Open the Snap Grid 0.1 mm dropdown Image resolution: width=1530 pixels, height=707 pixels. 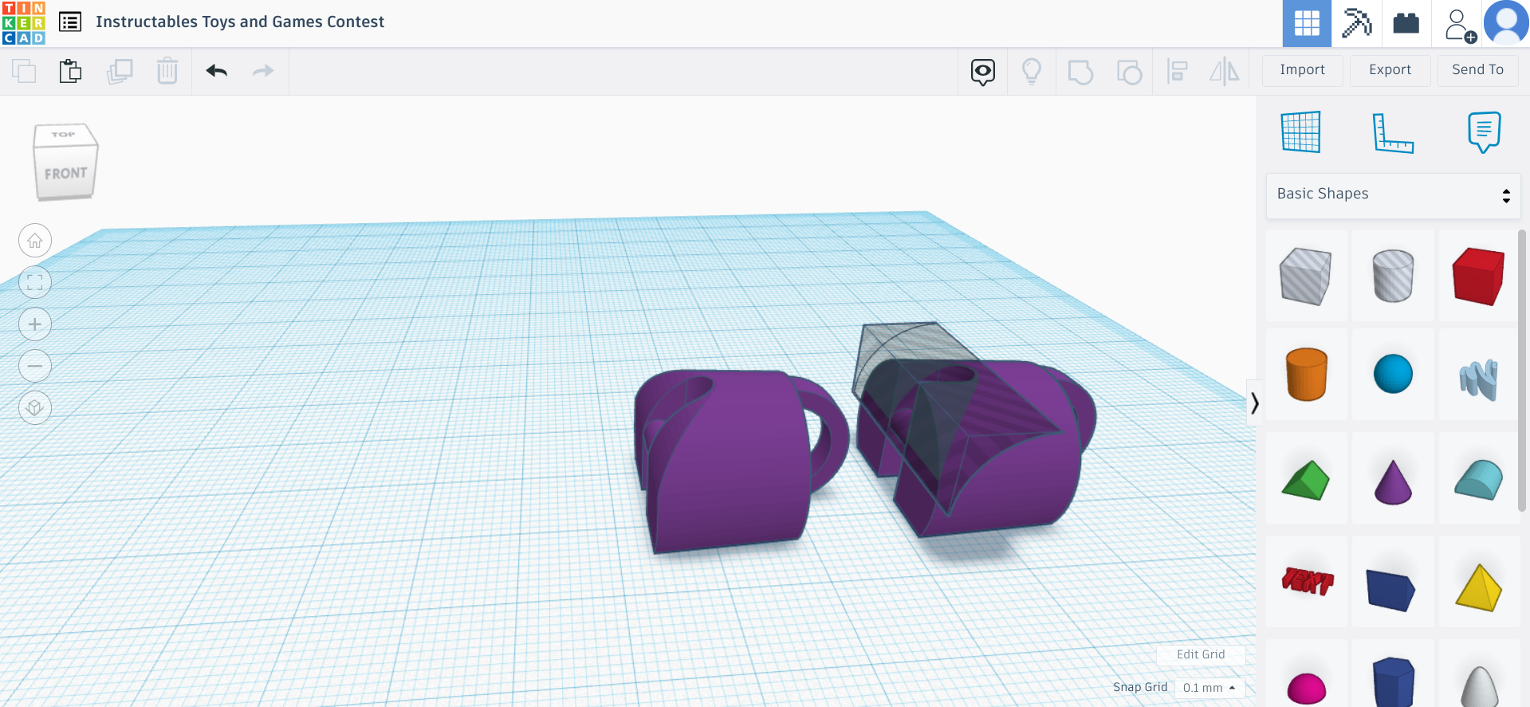[1209, 688]
